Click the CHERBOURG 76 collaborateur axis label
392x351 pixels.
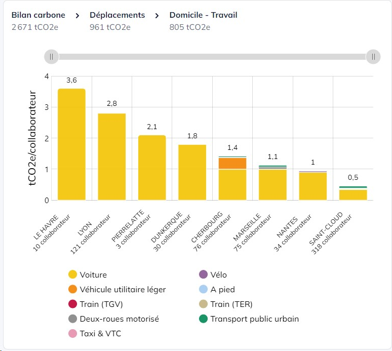click(x=211, y=231)
